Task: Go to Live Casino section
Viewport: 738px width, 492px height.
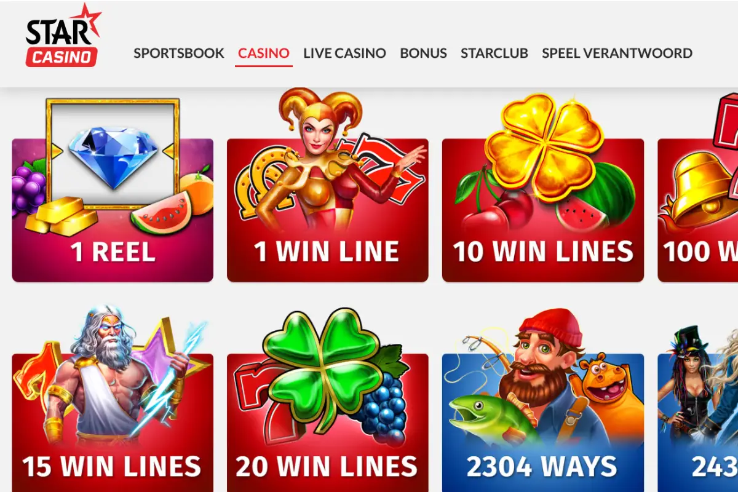Action: tap(344, 53)
